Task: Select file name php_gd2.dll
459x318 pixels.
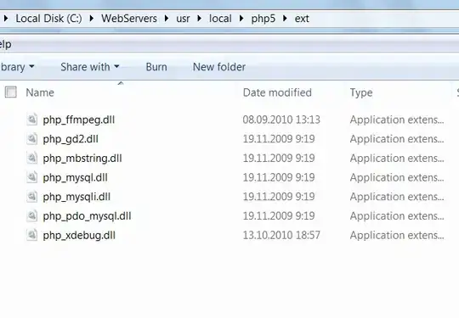Action: click(x=71, y=139)
